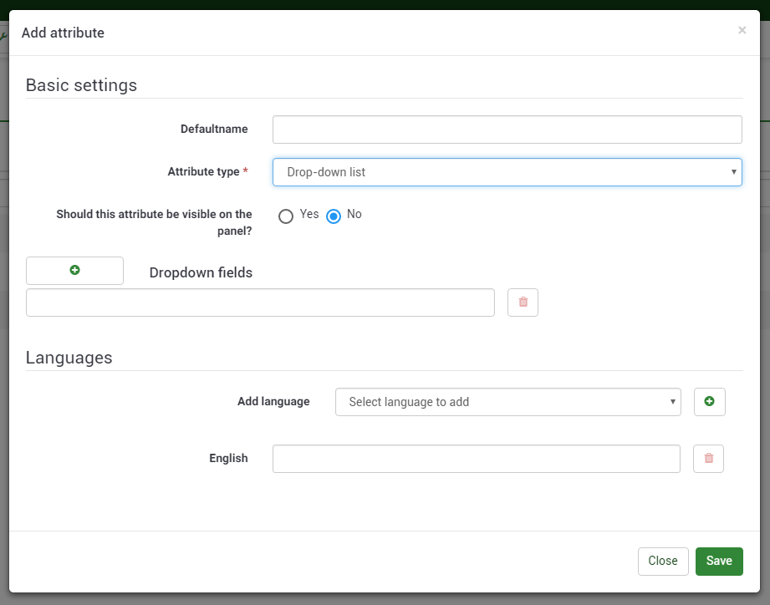Click the English language text field

(476, 459)
